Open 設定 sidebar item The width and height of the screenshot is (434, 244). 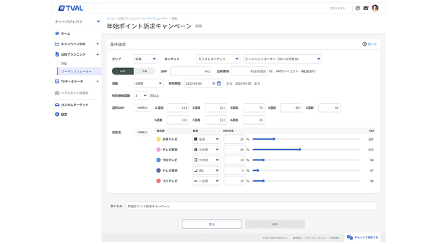(x=64, y=115)
